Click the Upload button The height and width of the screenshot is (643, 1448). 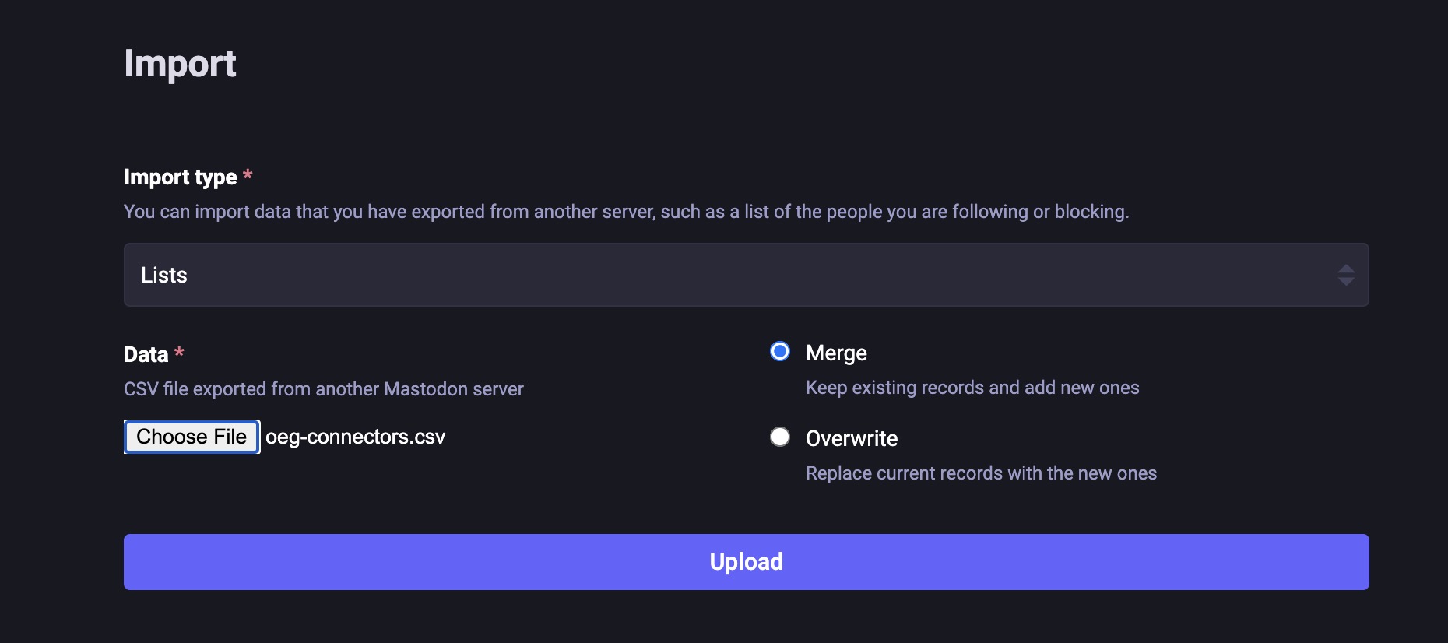746,562
